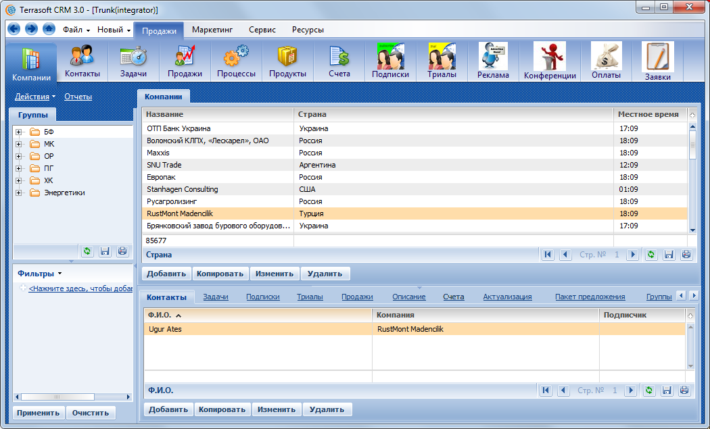
Task: Click the add filter link
Action: tap(80, 288)
